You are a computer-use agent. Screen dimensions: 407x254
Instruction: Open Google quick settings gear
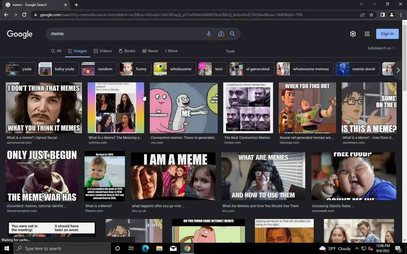353,34
